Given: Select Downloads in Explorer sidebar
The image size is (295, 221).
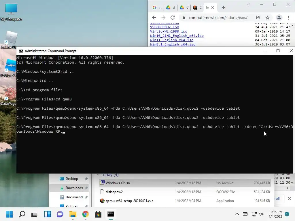Looking at the screenshot, I should tap(69, 188).
